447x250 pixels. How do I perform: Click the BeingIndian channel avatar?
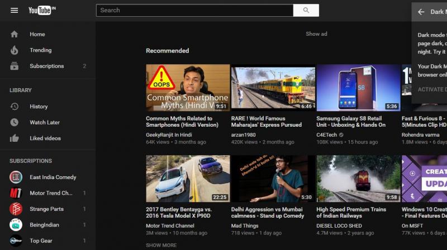[16, 225]
